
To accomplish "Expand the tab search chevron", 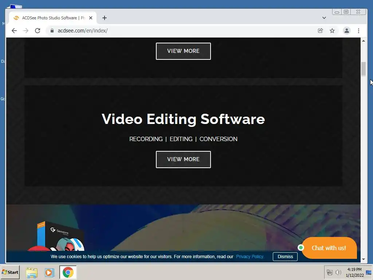I will point(324,18).
